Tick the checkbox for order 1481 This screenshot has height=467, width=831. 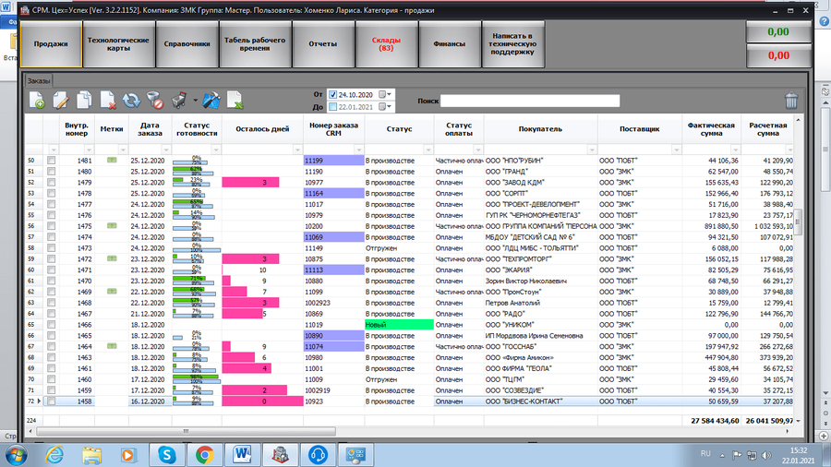(x=52, y=161)
